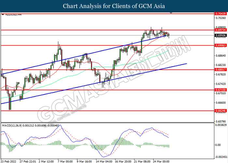Click the dropdown triangle beside NZDUSD,H4
The image size is (228, 163).
click(3, 14)
